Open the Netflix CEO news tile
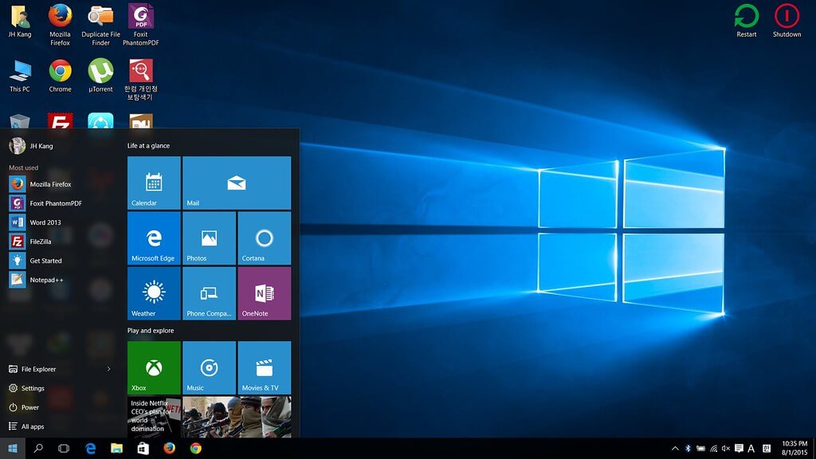This screenshot has width=816, height=459. coord(154,417)
